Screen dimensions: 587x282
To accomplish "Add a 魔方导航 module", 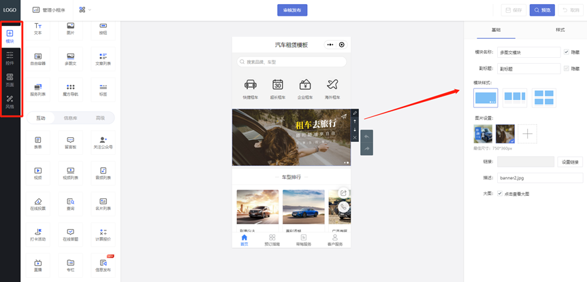I will [x=70, y=90].
